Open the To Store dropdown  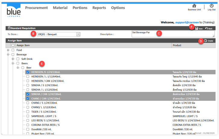tap(78, 34)
